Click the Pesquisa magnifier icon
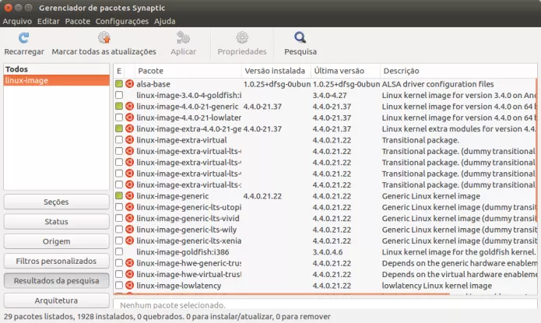The image size is (541, 323). pos(300,37)
